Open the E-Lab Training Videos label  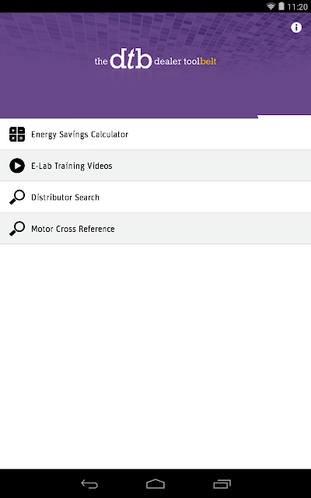(x=72, y=166)
